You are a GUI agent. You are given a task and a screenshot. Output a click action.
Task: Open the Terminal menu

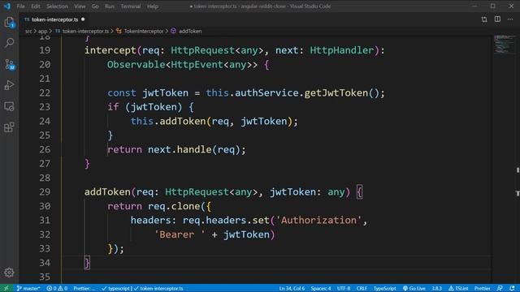coord(130,6)
